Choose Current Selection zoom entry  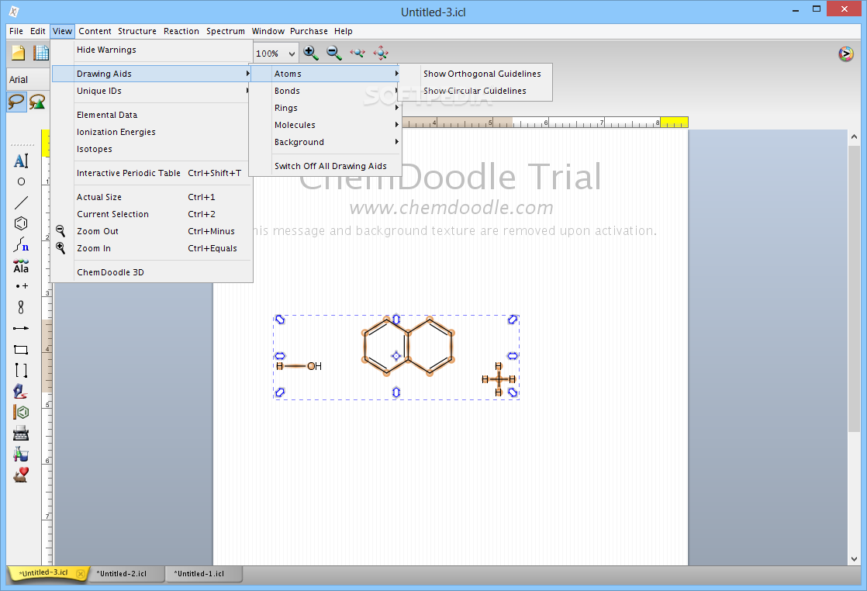coord(152,214)
